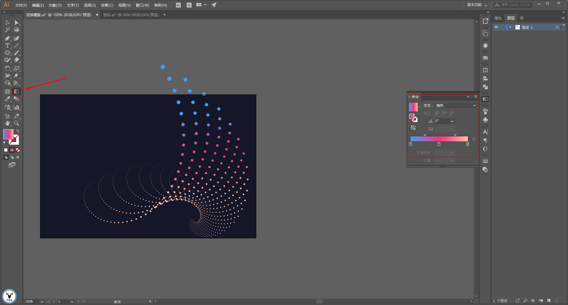Open the zoom level dropdown at 100%
Screen dimensions: 568x305
[x=42, y=301]
